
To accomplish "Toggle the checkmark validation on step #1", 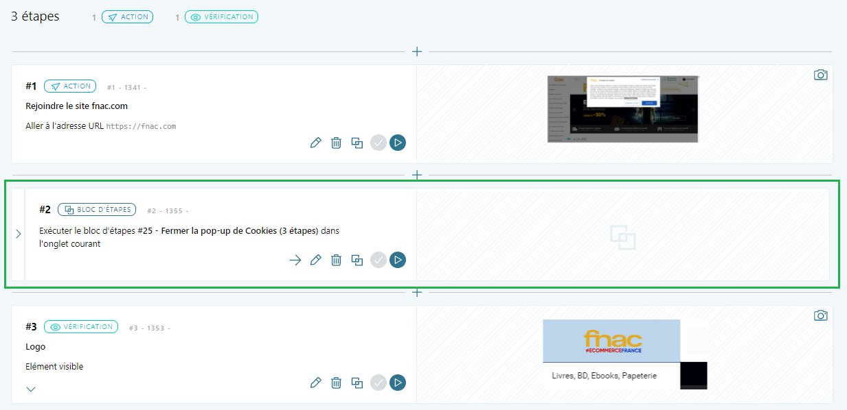I will [x=378, y=143].
